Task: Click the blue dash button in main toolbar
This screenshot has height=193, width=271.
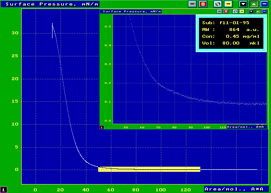Action: (265, 4)
